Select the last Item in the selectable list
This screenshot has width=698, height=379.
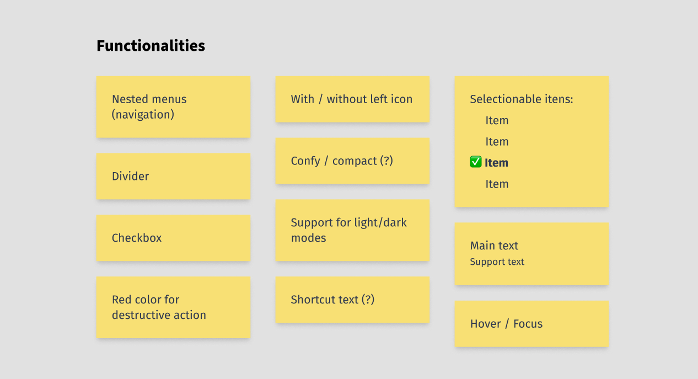tap(497, 184)
